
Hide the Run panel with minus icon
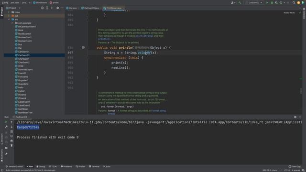click(300, 117)
